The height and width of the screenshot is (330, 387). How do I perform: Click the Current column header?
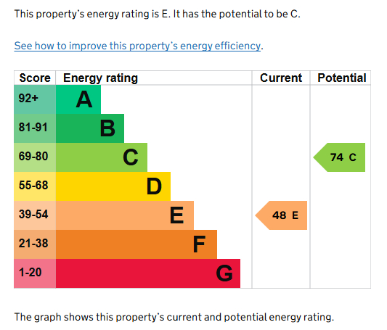281,78
